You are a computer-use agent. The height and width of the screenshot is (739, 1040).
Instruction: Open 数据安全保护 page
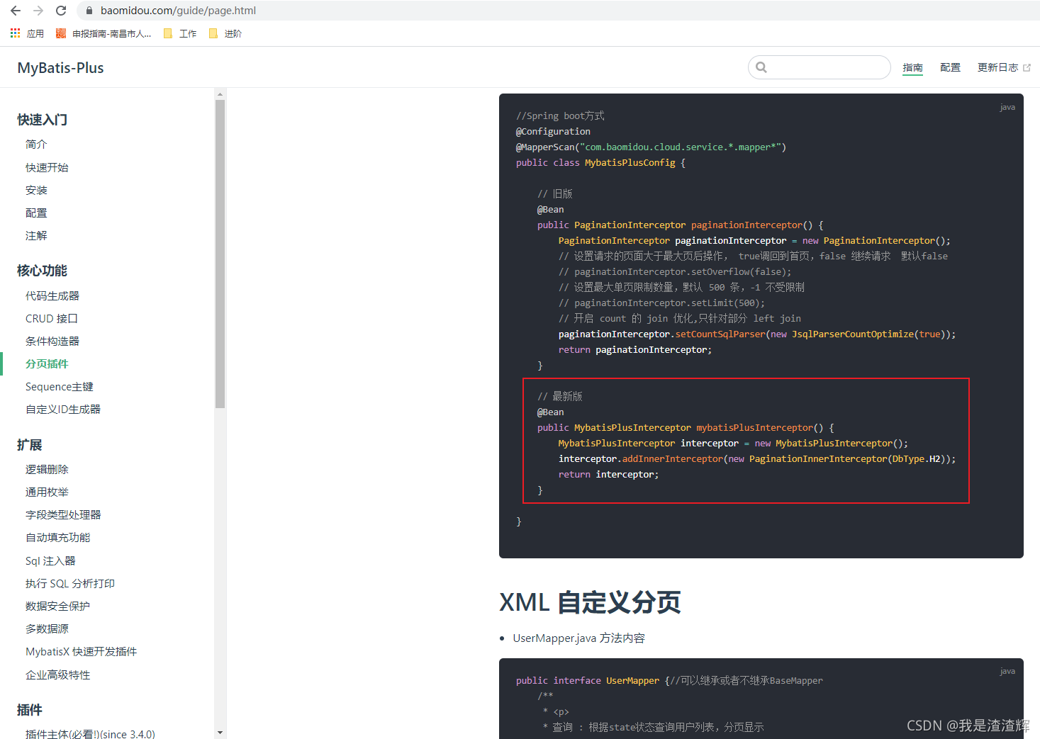click(57, 606)
